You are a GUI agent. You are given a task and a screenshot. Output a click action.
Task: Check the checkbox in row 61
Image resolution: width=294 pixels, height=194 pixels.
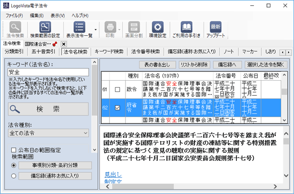coord(118,90)
